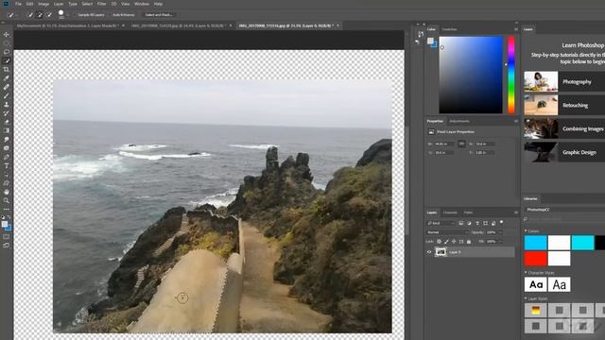Select the Brush tool
Screen dimensions: 605x340
coord(7,95)
